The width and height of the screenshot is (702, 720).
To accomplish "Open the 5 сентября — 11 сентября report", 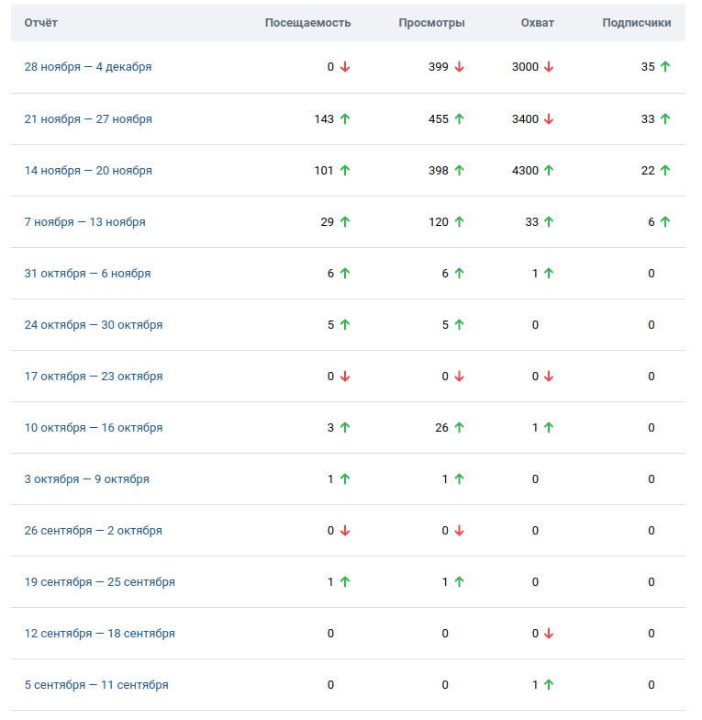I will coord(96,684).
